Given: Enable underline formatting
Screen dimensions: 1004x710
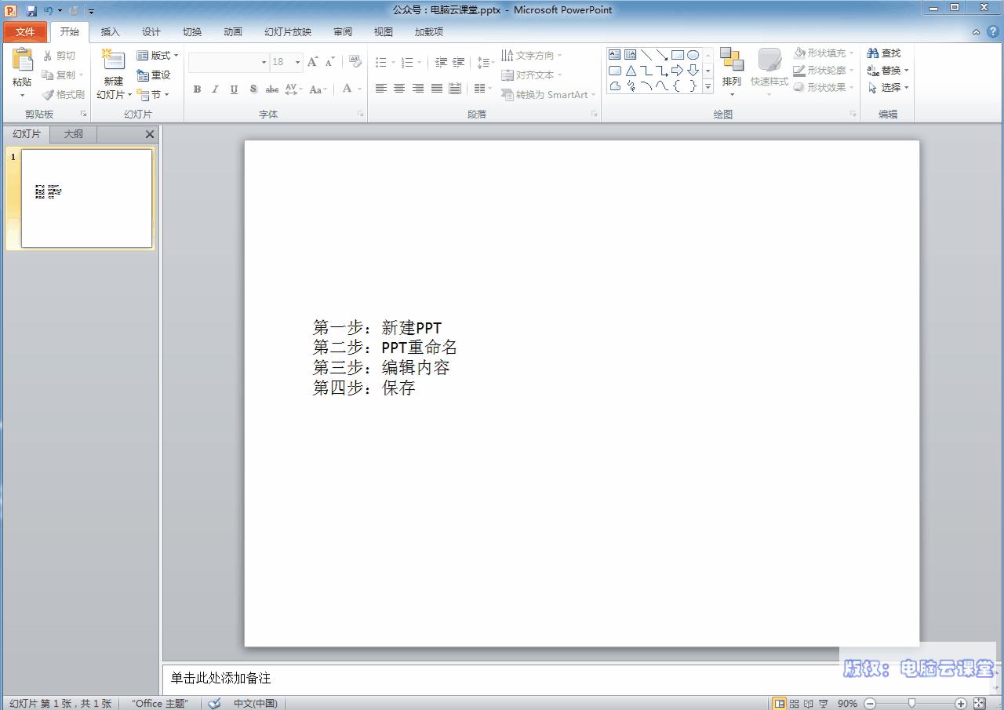Looking at the screenshot, I should coord(233,89).
